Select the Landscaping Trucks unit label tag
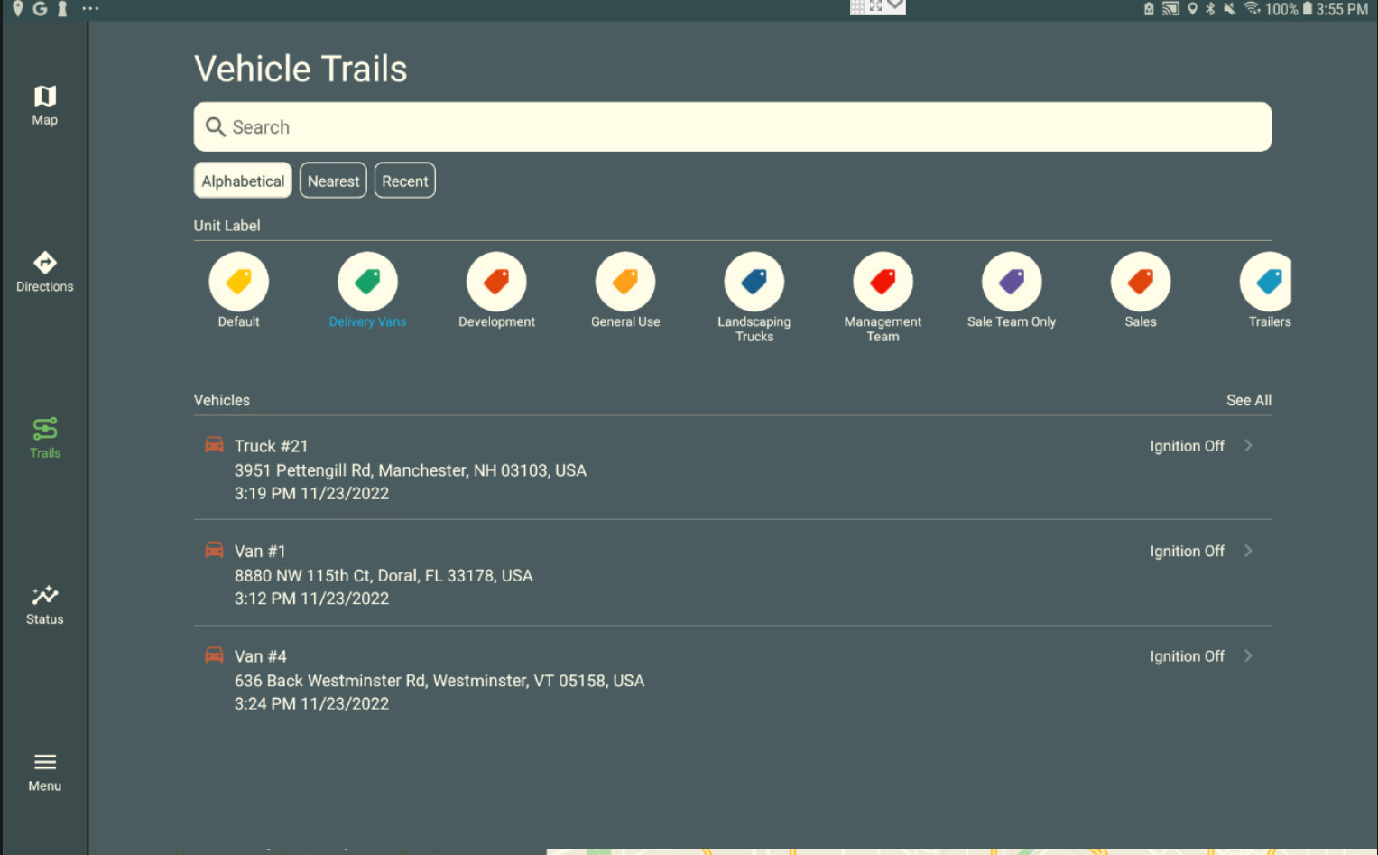The width and height of the screenshot is (1378, 855). [754, 281]
